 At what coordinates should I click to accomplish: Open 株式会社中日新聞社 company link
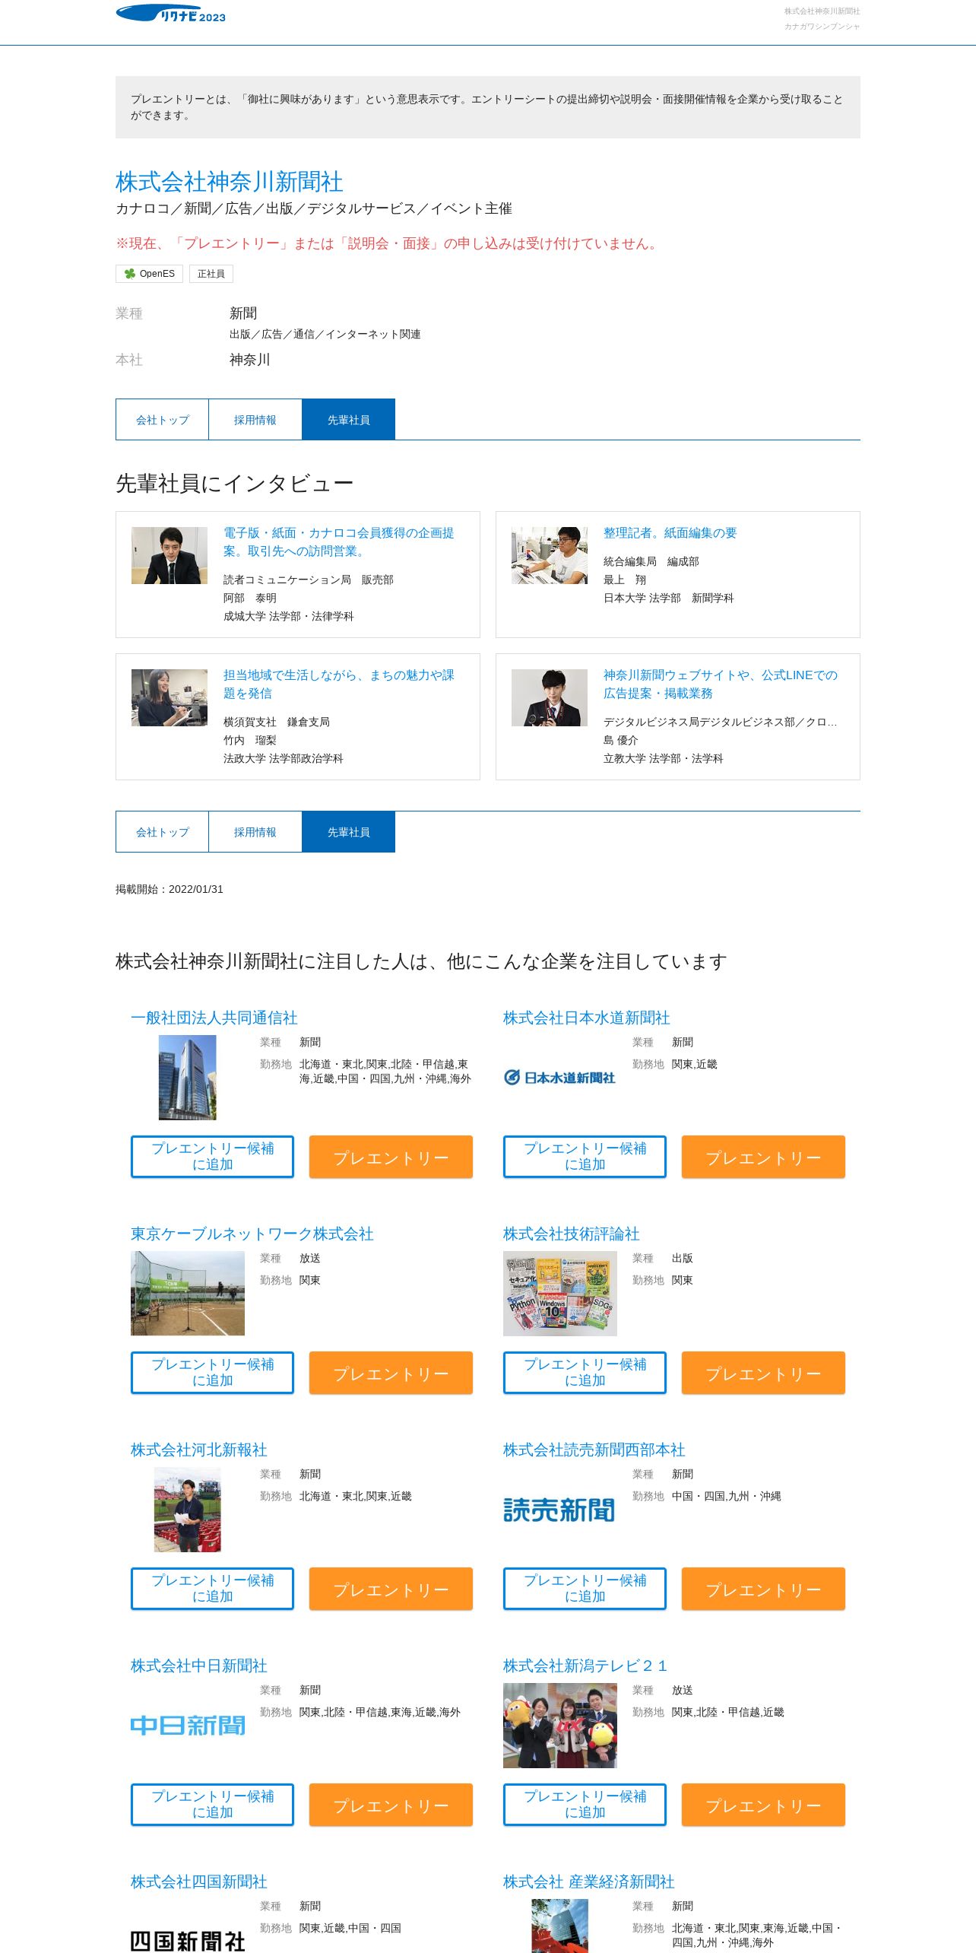coord(199,1666)
